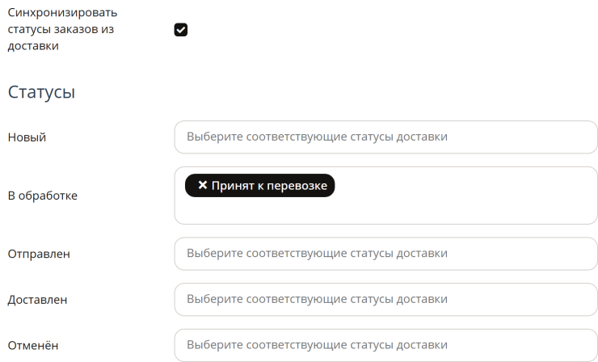The height and width of the screenshot is (362, 598).
Task: Click the 'Отправлен' status label
Action: pos(39,254)
